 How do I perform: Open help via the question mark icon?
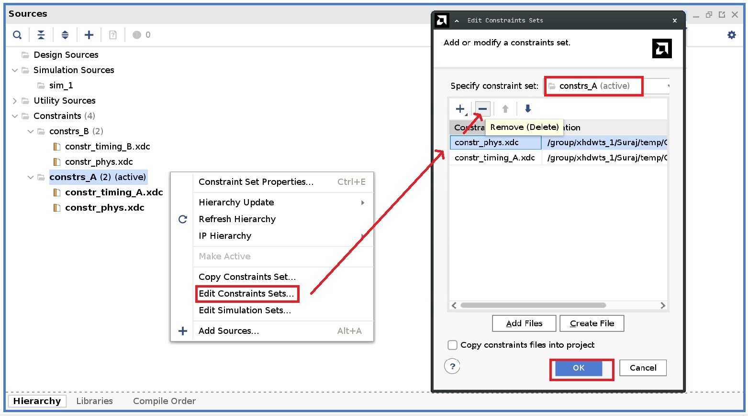point(113,34)
